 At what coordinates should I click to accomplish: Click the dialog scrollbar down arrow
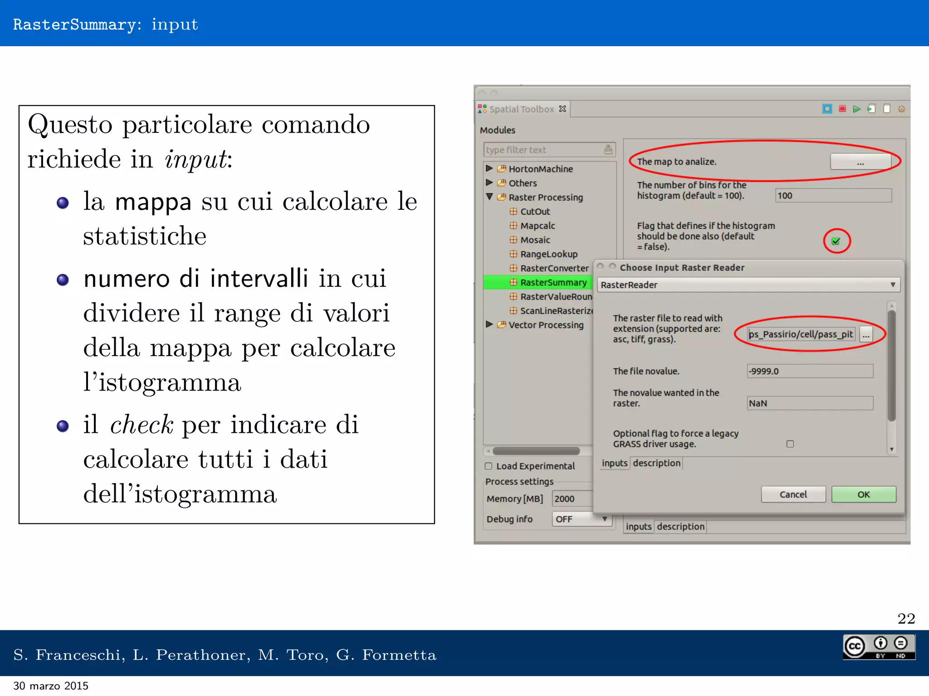[892, 449]
